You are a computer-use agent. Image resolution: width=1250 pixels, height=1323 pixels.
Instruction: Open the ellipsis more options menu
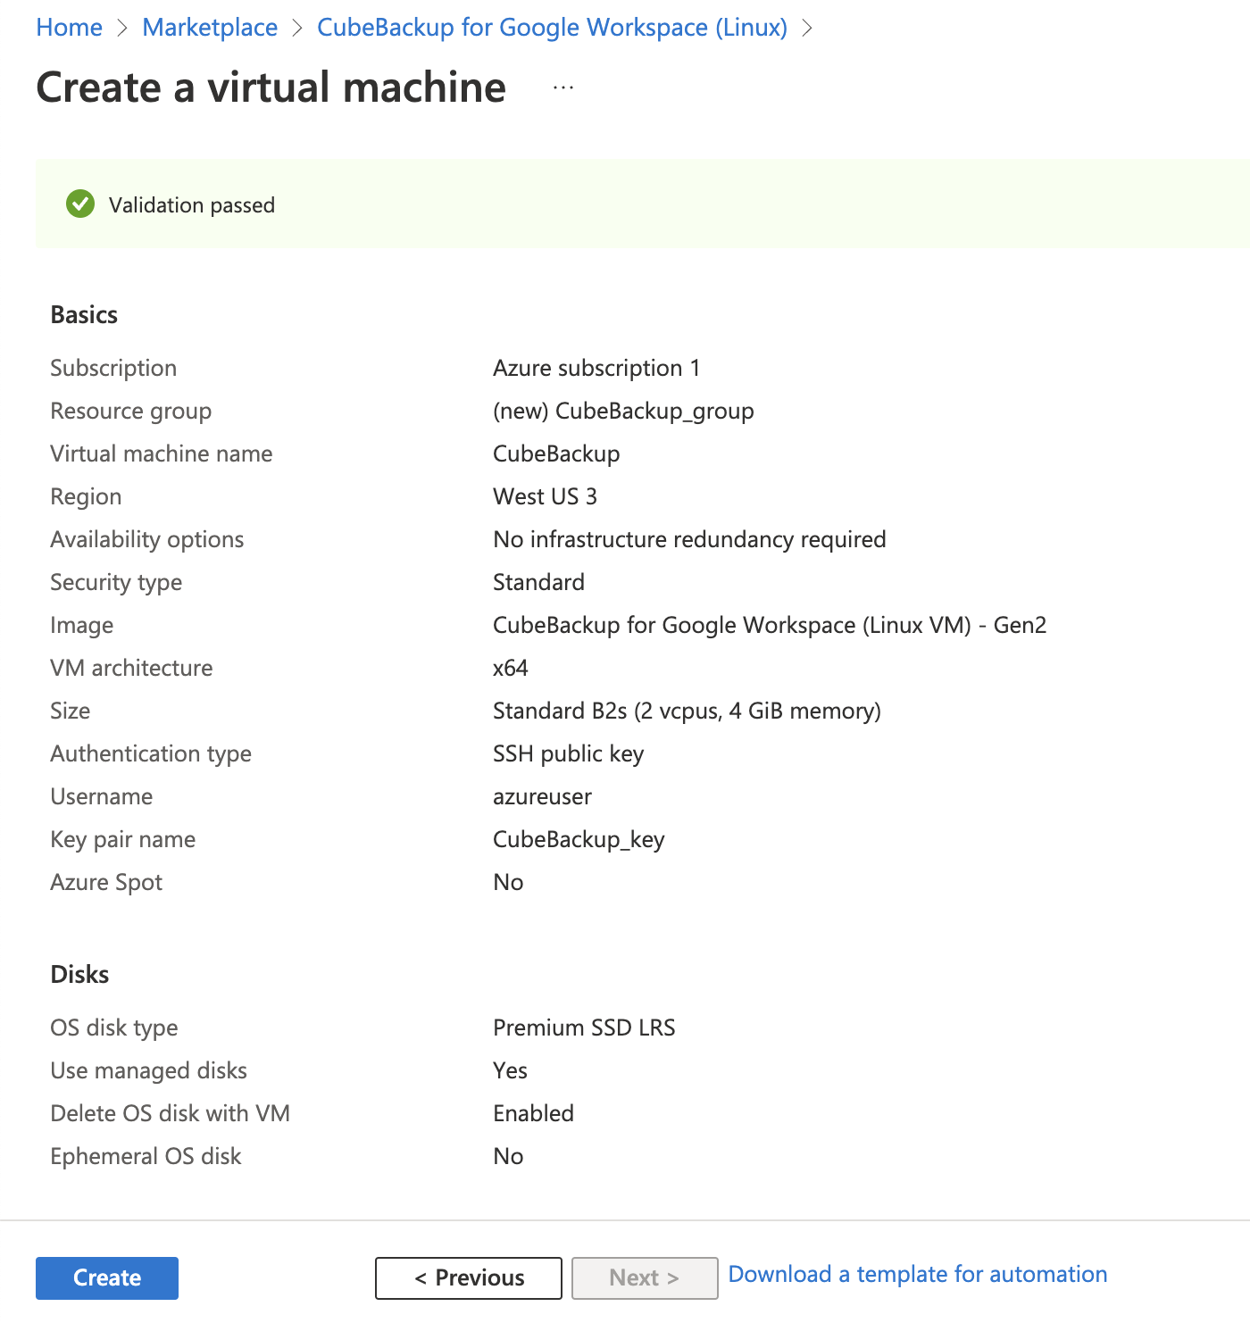(563, 87)
